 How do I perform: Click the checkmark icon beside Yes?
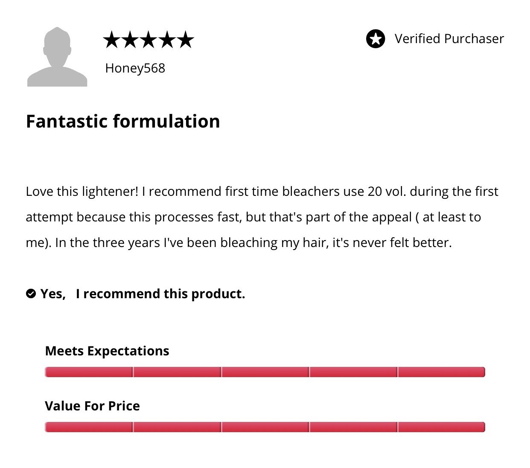[31, 294]
